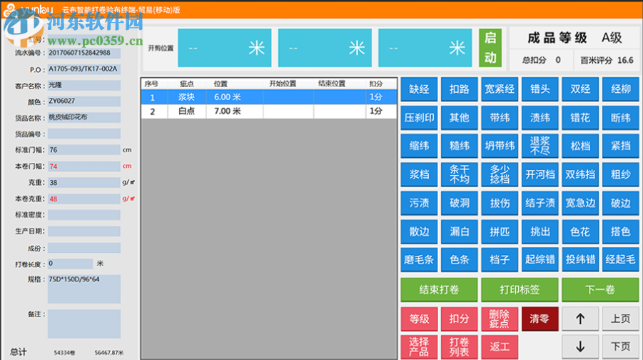
Task: Choose the 档子 defect button
Action: click(500, 259)
